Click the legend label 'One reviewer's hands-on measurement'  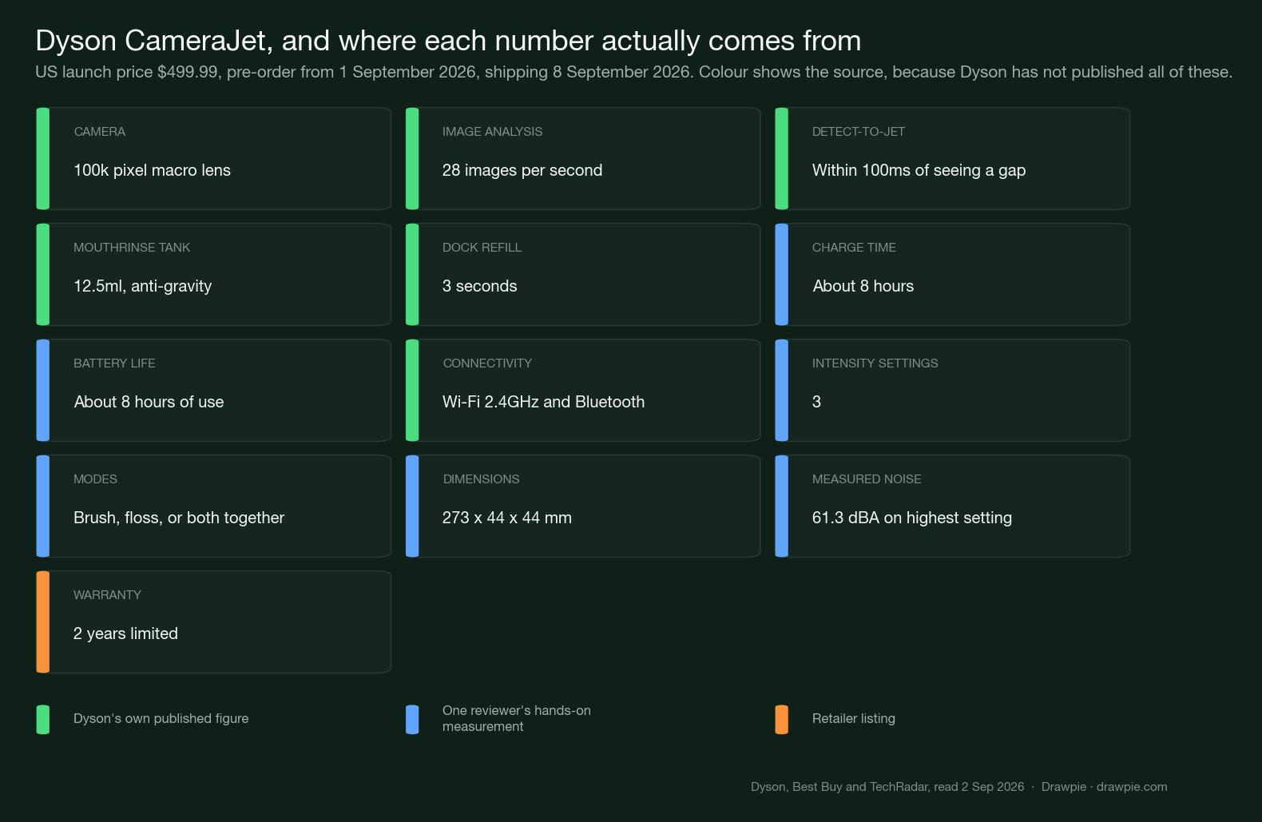517,719
